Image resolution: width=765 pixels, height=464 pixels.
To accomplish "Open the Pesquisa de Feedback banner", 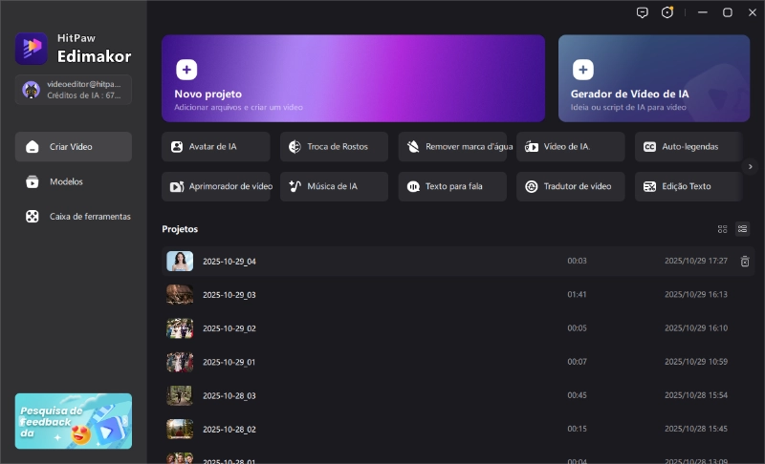I will [x=74, y=420].
